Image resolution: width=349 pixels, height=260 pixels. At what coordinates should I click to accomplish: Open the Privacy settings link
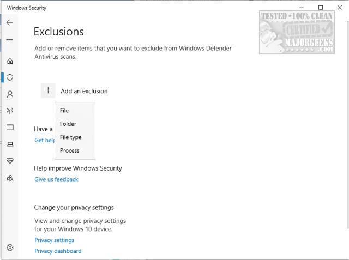point(54,240)
